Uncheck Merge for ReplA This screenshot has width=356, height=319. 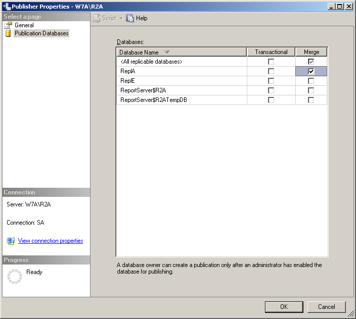(x=311, y=71)
